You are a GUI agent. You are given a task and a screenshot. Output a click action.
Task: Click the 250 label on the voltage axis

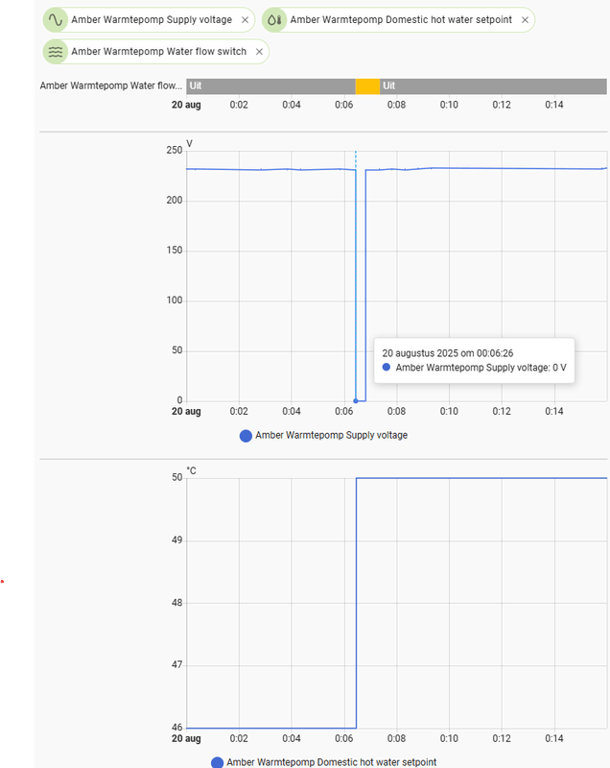tap(175, 150)
